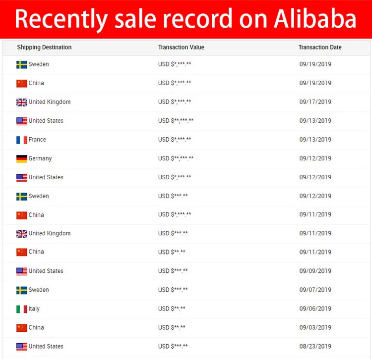The image size is (372, 359).
Task: Select the Transaction Date column header
Action: click(x=320, y=48)
